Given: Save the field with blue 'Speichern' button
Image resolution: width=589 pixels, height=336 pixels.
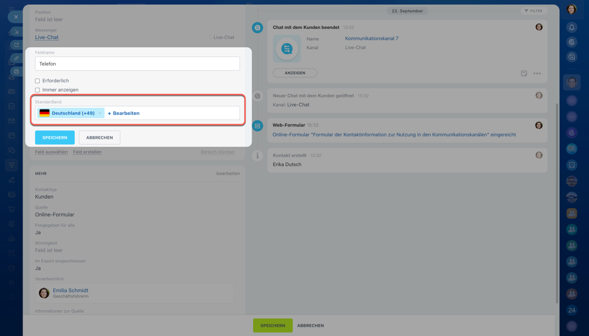Looking at the screenshot, I should (55, 137).
